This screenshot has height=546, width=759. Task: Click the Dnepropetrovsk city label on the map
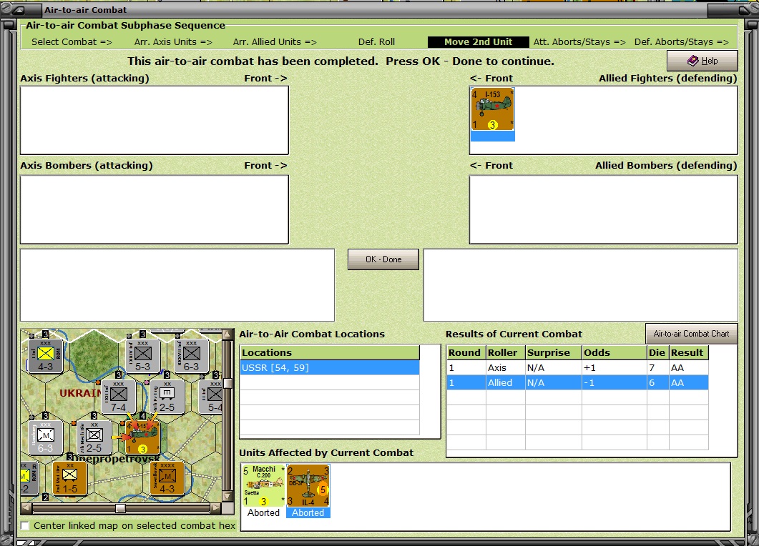click(x=116, y=459)
